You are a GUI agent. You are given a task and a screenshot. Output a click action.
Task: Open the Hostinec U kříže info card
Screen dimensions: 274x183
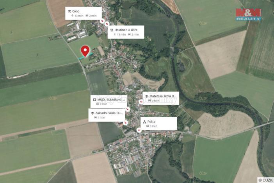click(x=126, y=32)
